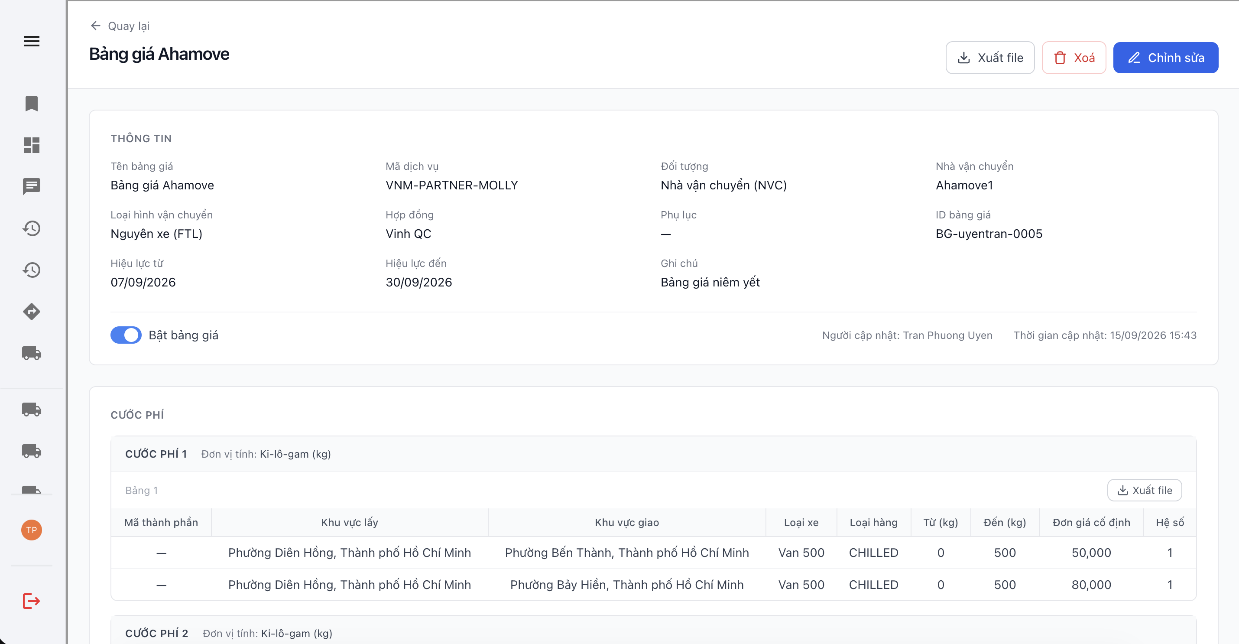Click the Quay lại back link text

pos(128,26)
